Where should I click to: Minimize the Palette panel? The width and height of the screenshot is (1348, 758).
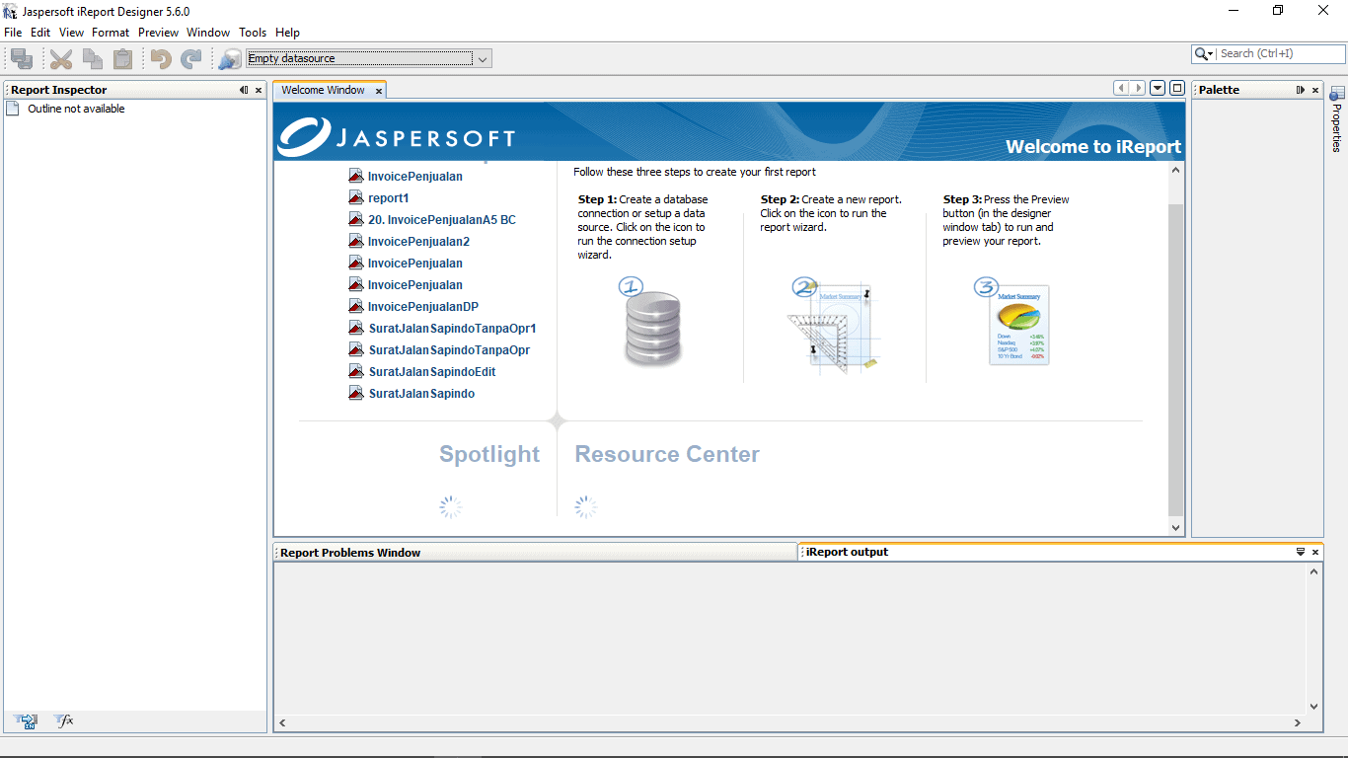[1301, 90]
